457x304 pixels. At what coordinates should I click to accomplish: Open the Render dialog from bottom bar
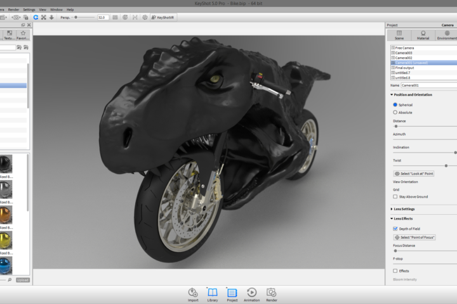[272, 294]
